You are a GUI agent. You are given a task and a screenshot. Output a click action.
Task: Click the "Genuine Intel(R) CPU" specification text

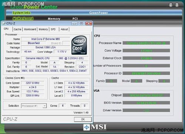tap(38, 58)
